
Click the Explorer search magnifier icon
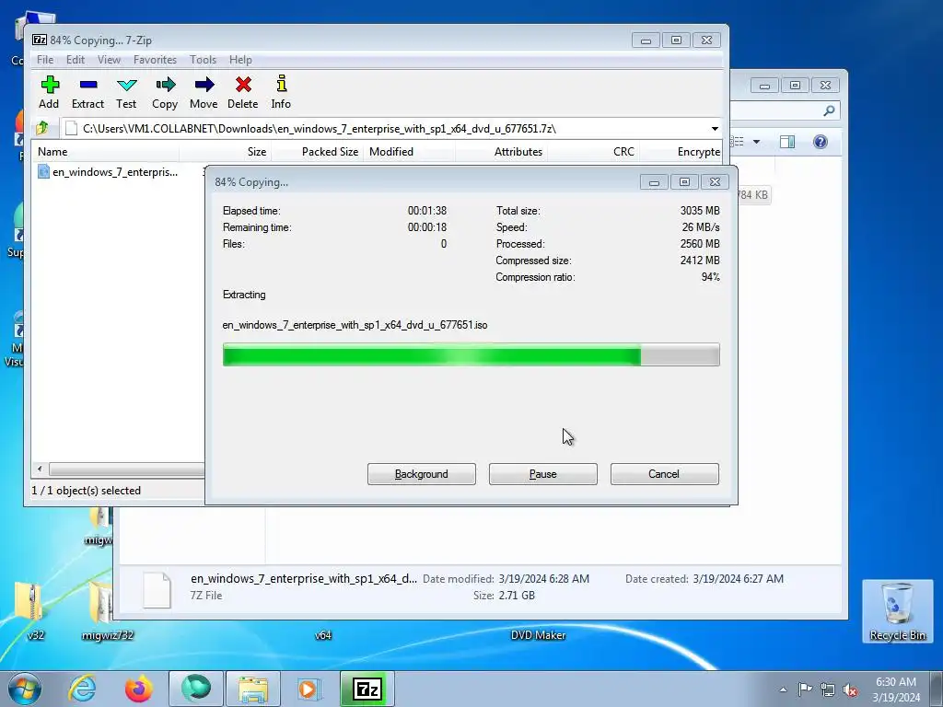(x=829, y=110)
